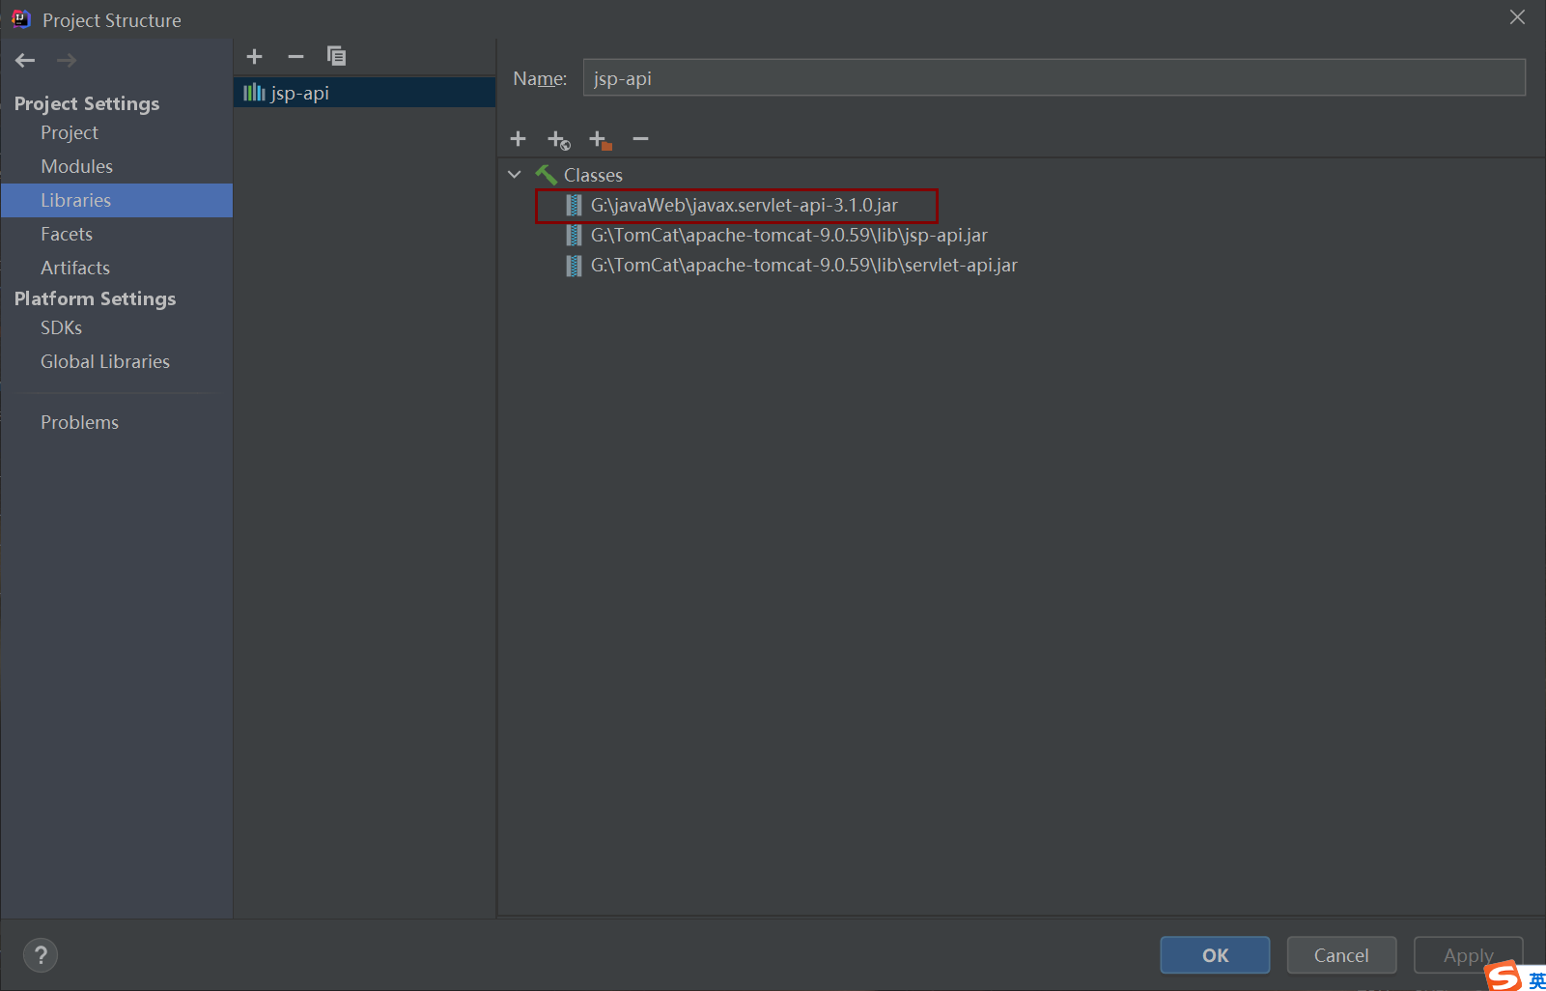Collapse the Classes node
This screenshot has width=1546, height=991.
[515, 174]
